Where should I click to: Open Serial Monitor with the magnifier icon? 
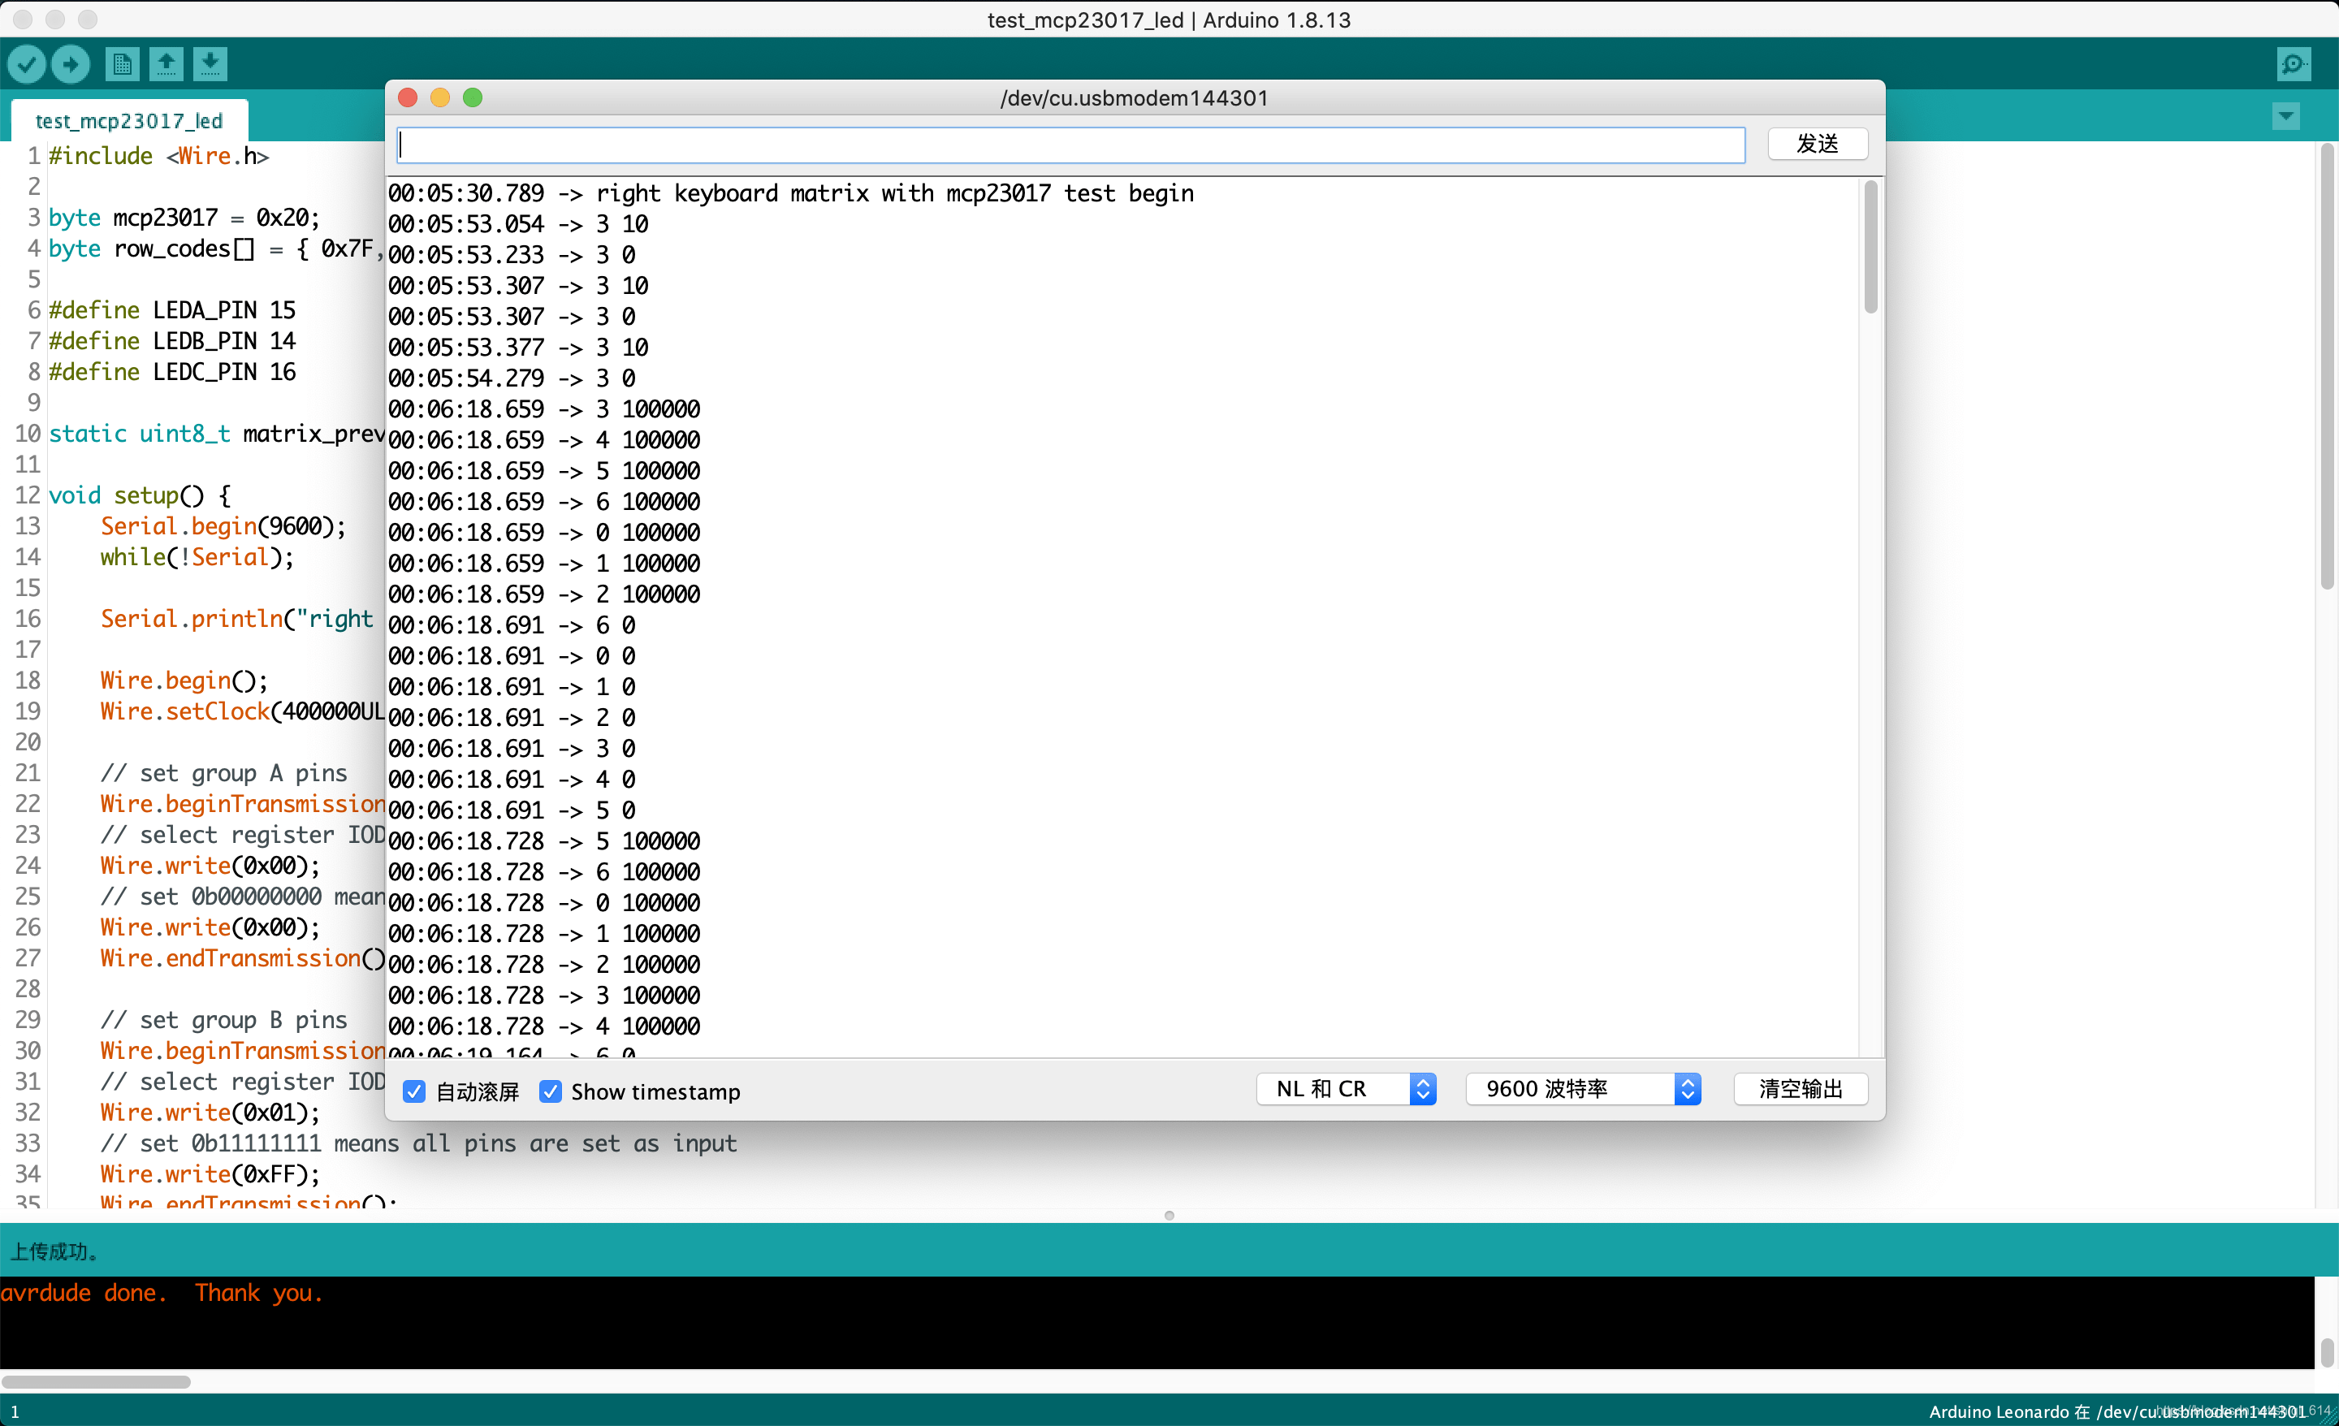pos(2294,63)
